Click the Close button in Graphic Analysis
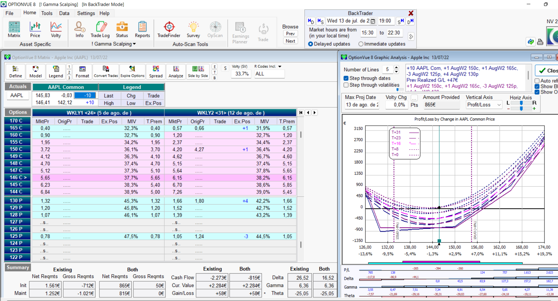Viewport: 558px width, 301px height. pyautogui.click(x=547, y=71)
